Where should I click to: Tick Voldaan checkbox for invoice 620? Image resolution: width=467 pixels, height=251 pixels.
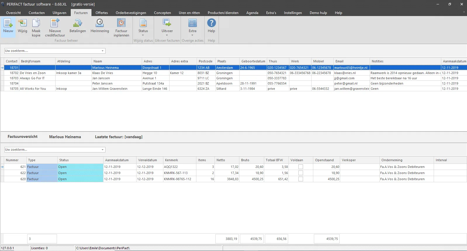(x=300, y=179)
